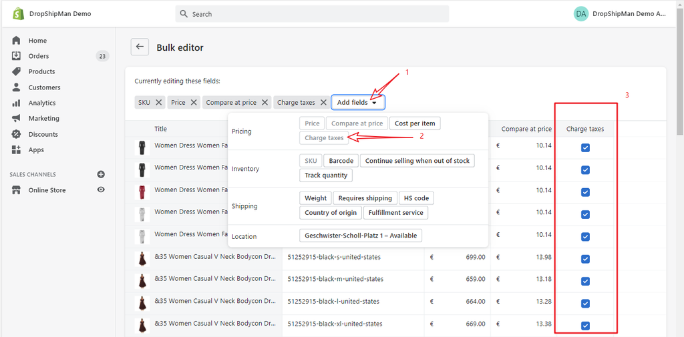Add the Country of origin field

click(x=331, y=213)
